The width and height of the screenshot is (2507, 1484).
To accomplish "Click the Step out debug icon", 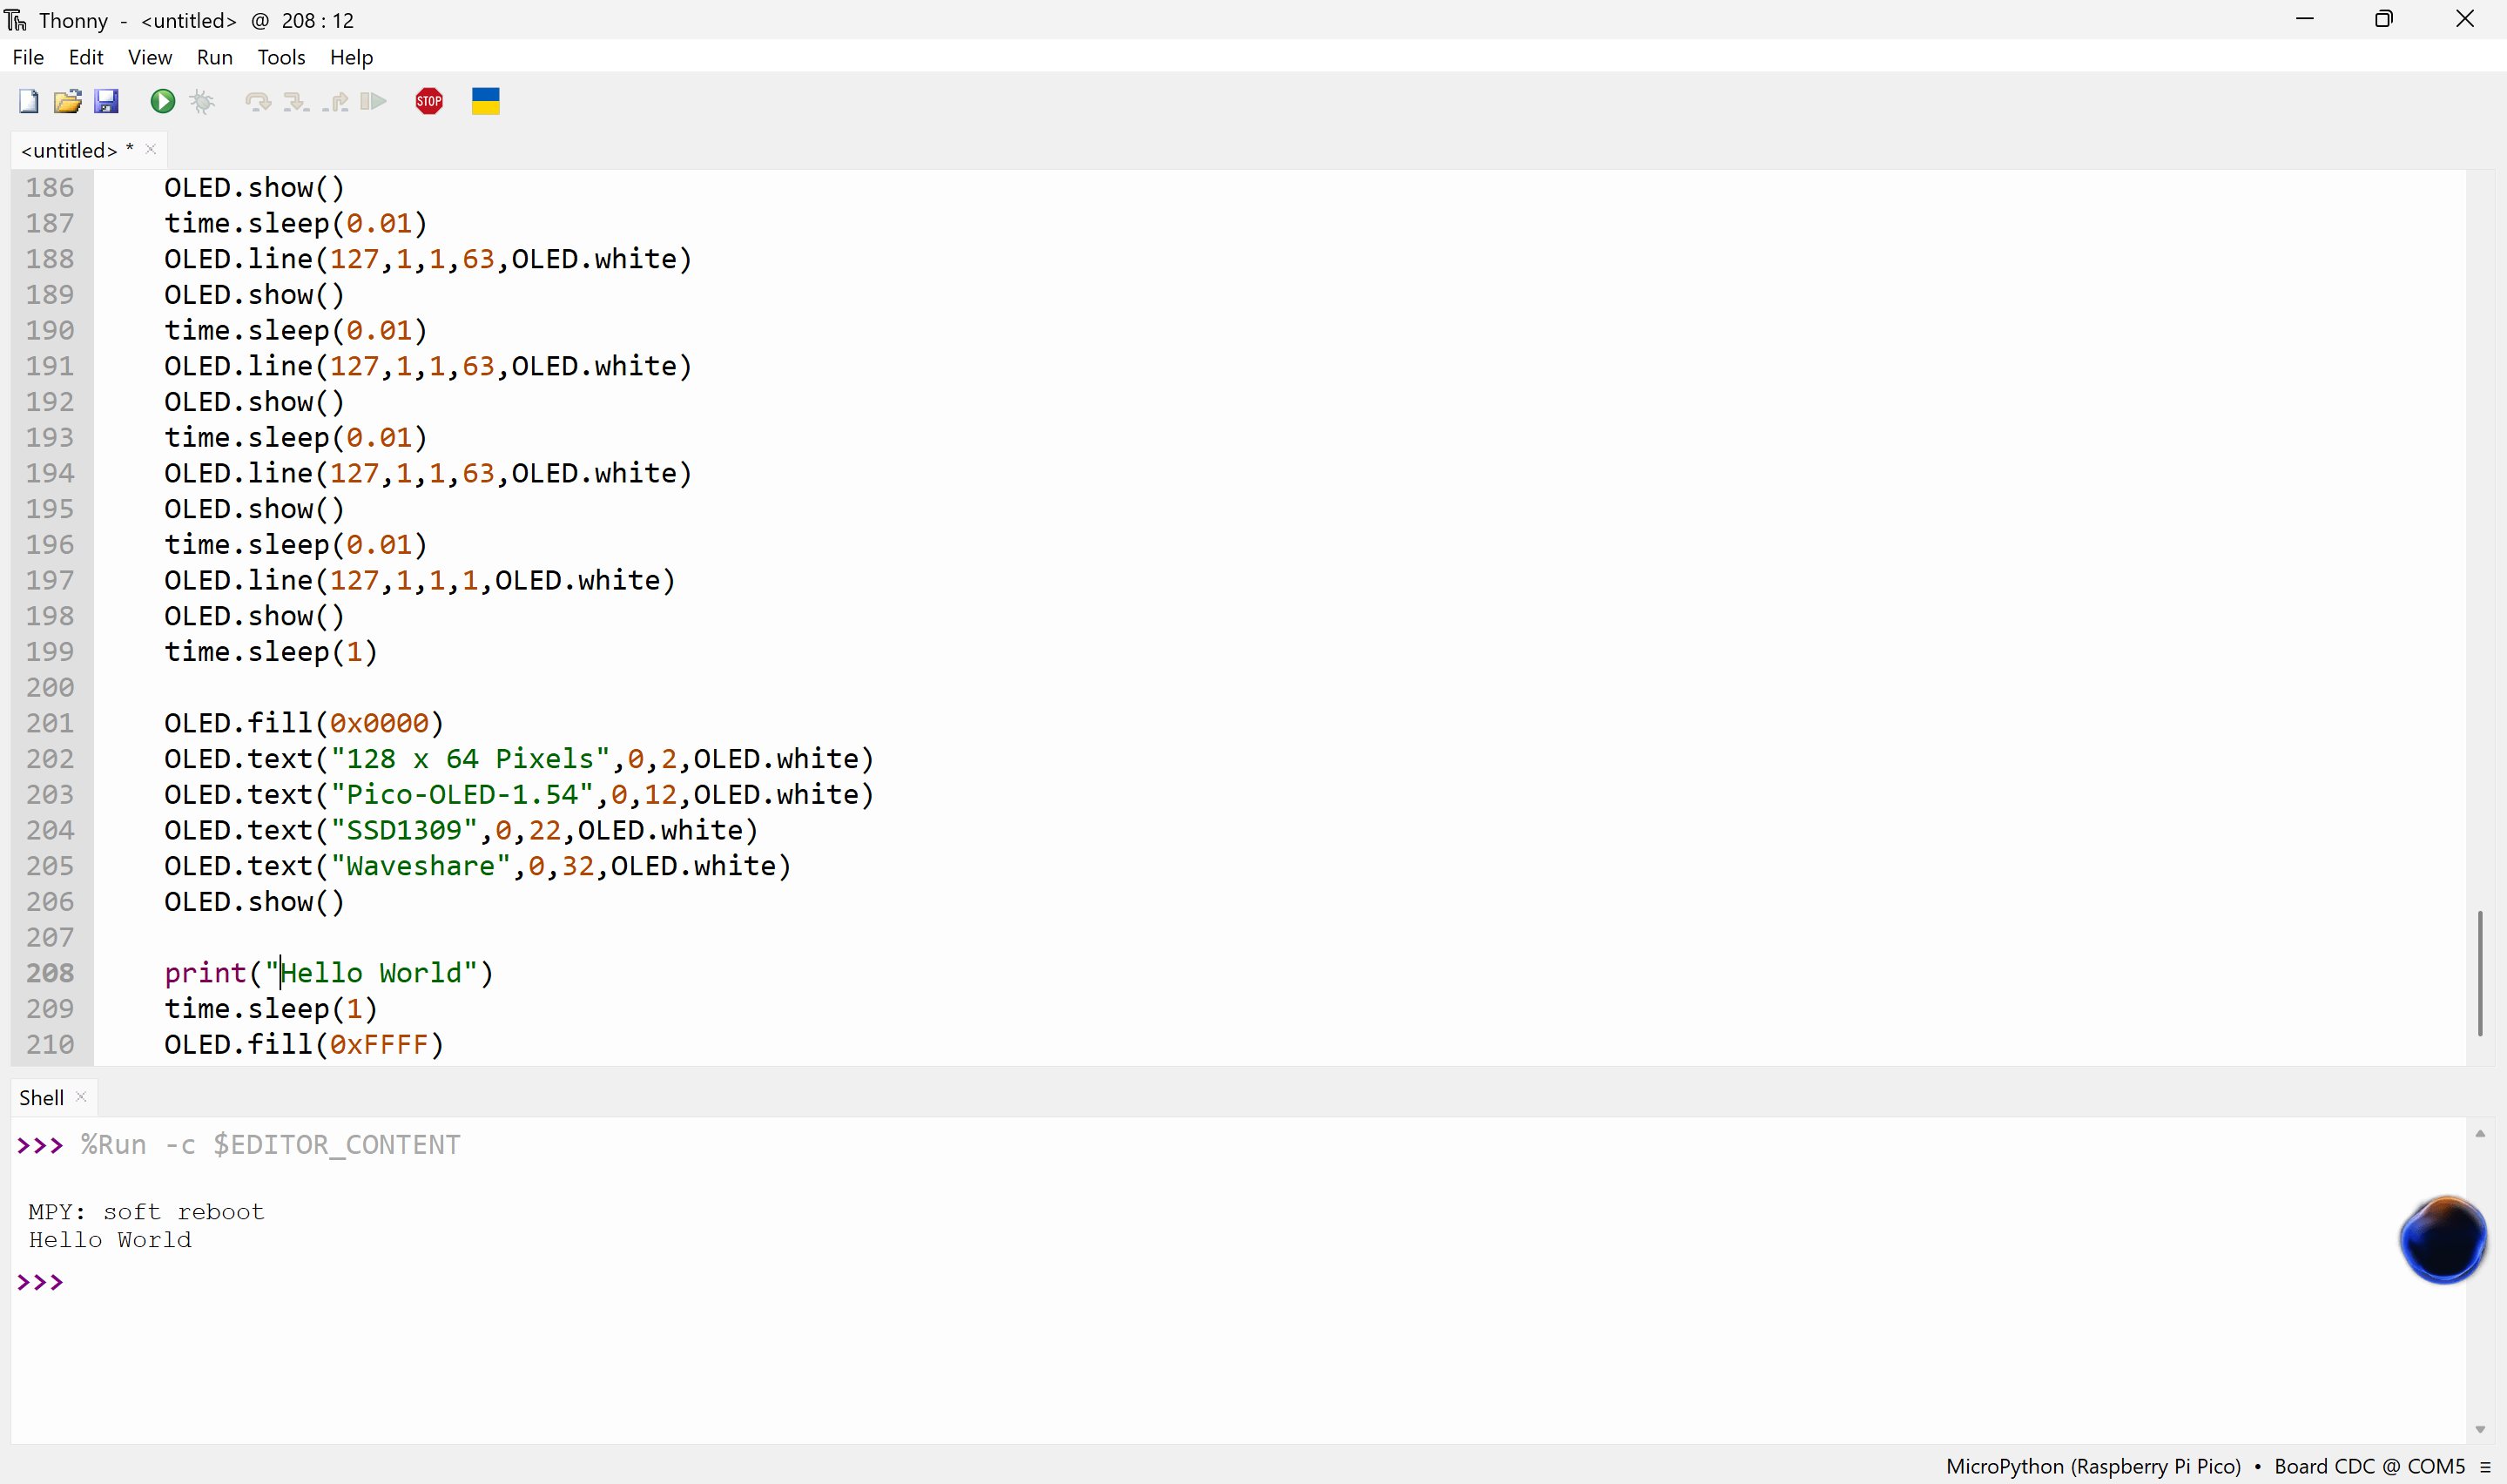I will (335, 101).
